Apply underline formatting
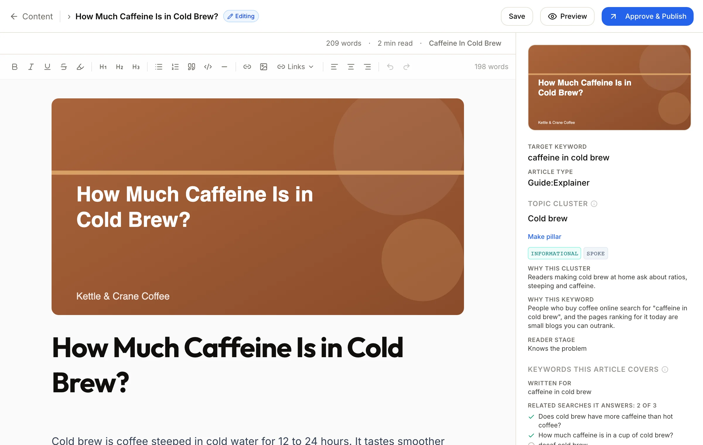The width and height of the screenshot is (703, 445). [47, 67]
